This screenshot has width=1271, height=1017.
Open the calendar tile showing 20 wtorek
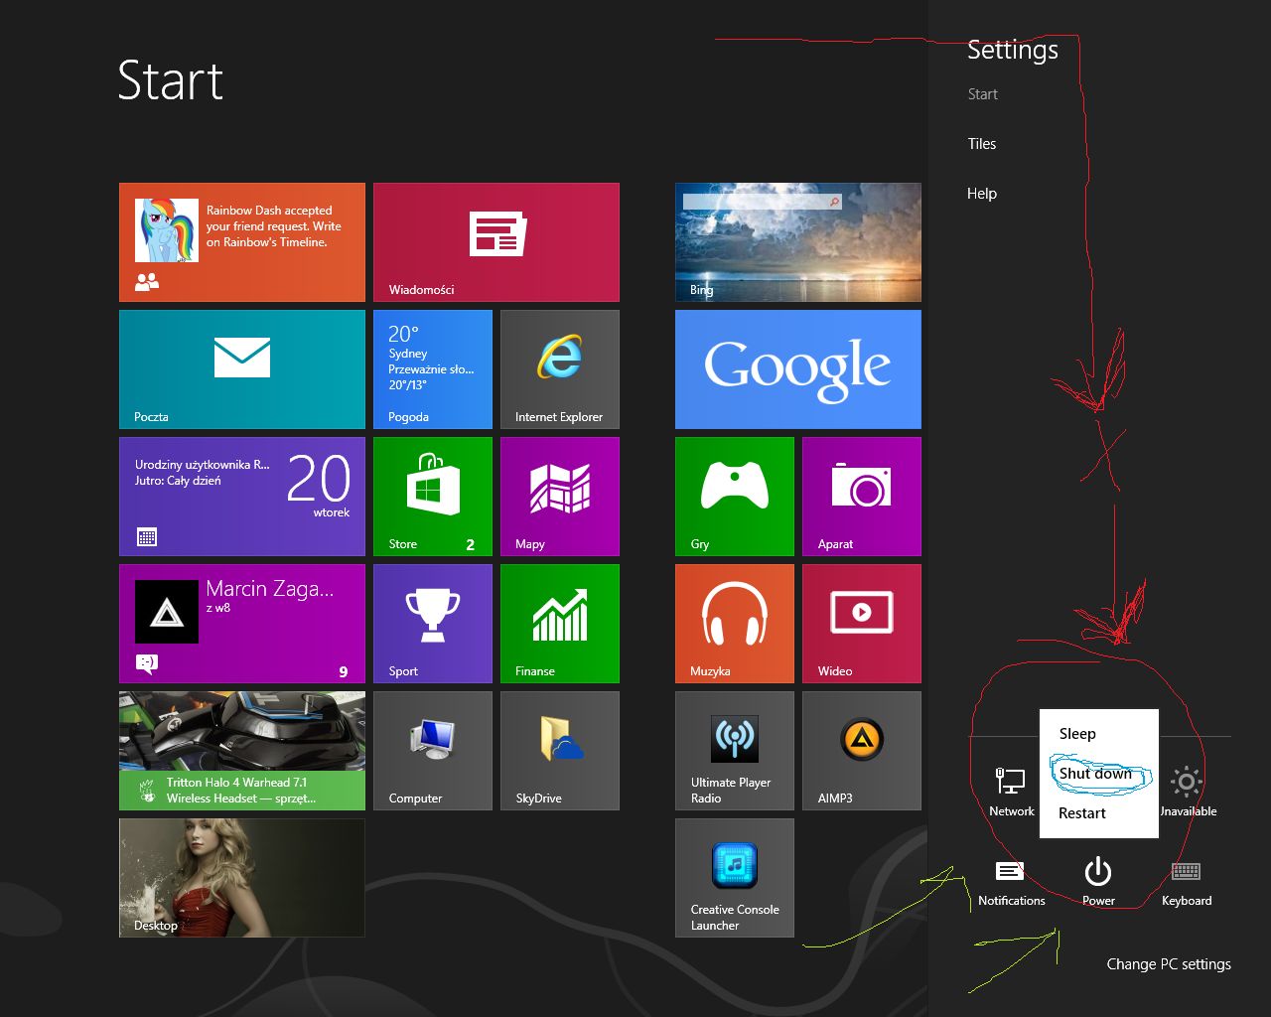[242, 497]
